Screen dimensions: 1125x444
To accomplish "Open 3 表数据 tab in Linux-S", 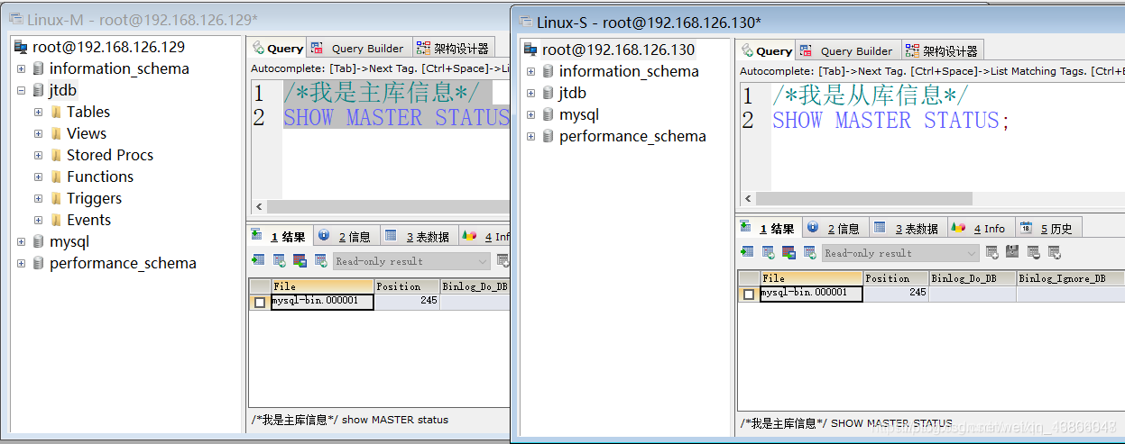I will (908, 228).
